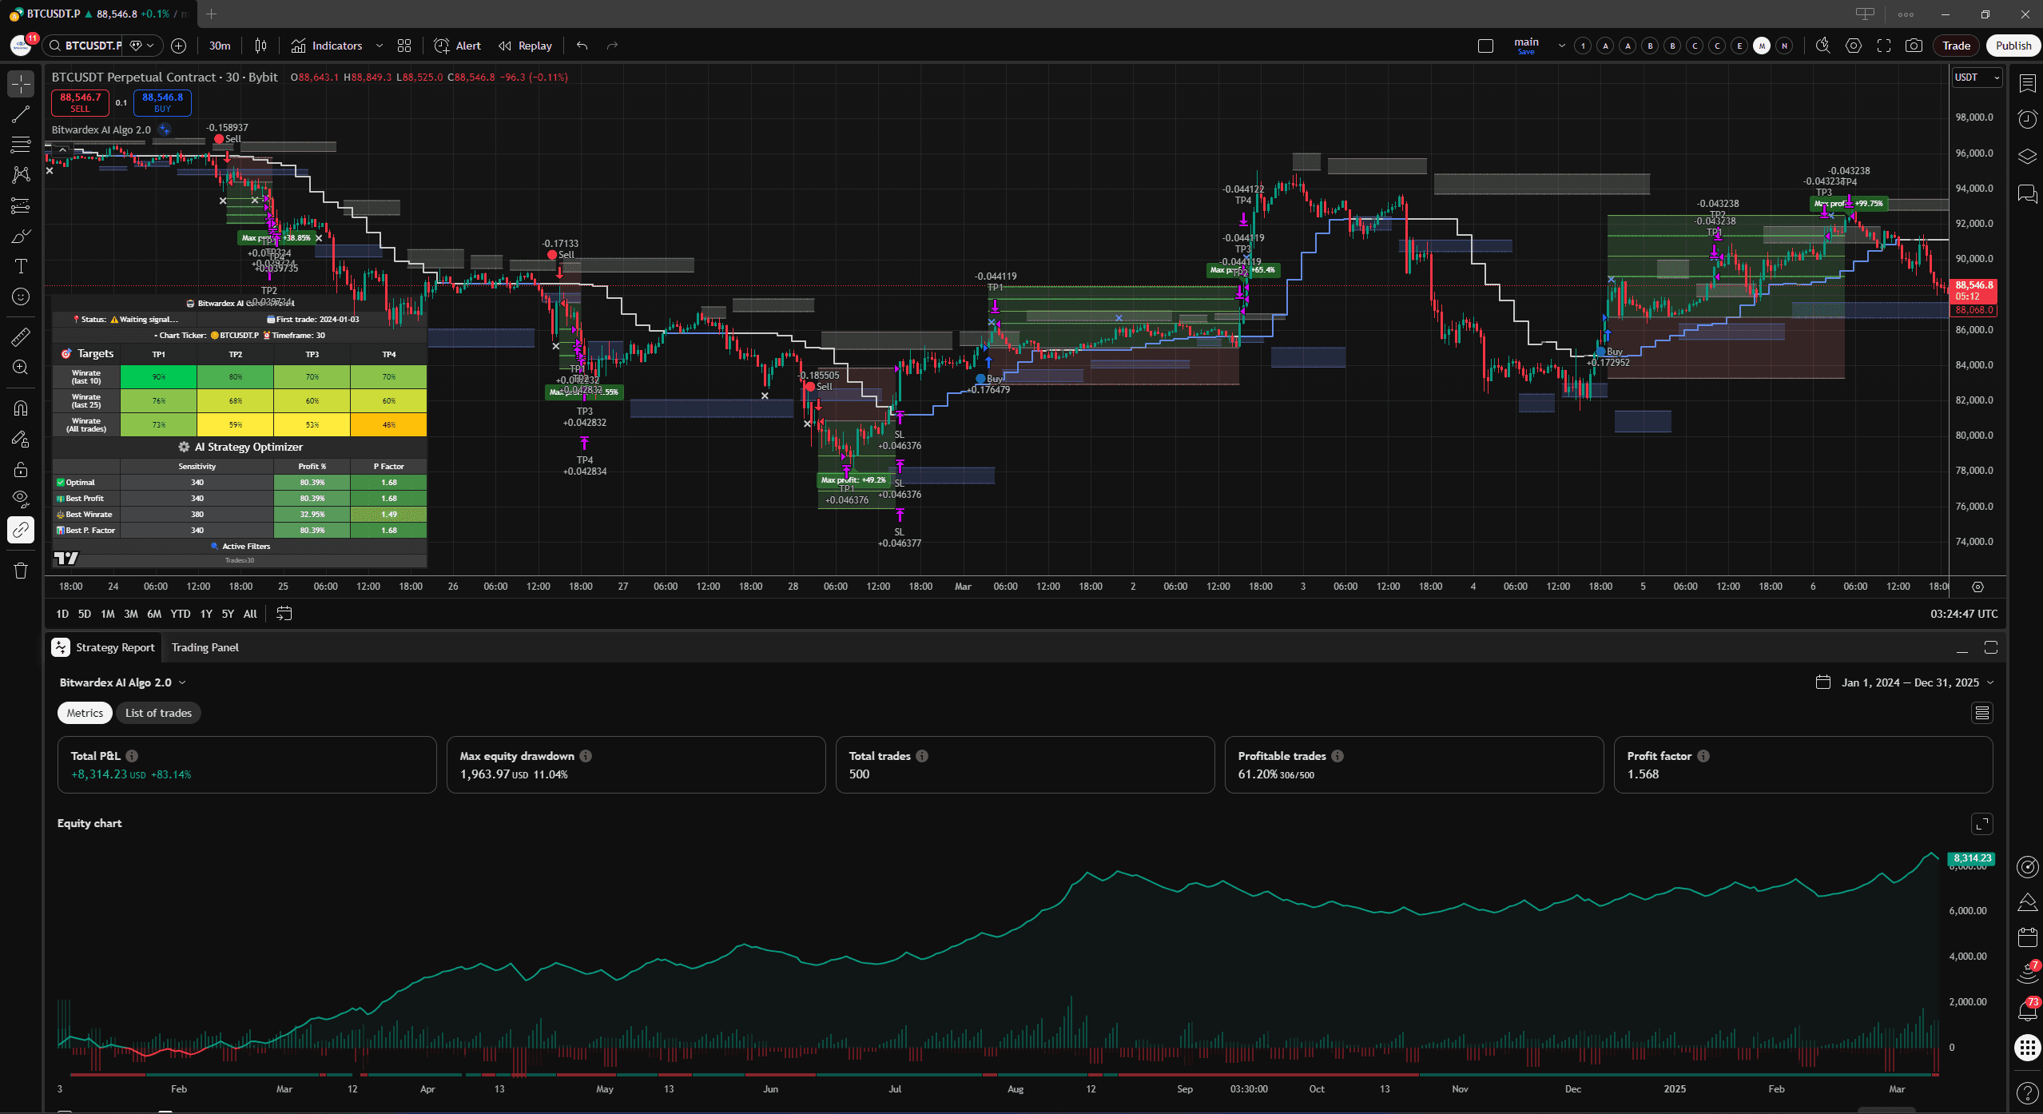Screen dimensions: 2043x1114
Task: Select the trend line drawing tool
Action: 21,114
